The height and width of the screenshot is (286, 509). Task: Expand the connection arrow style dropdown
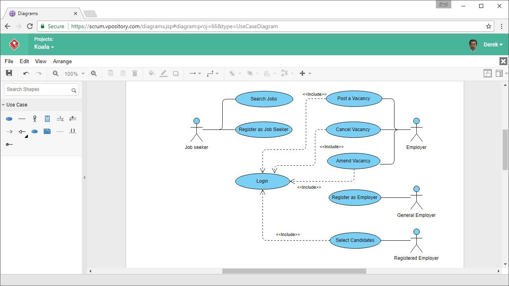195,73
